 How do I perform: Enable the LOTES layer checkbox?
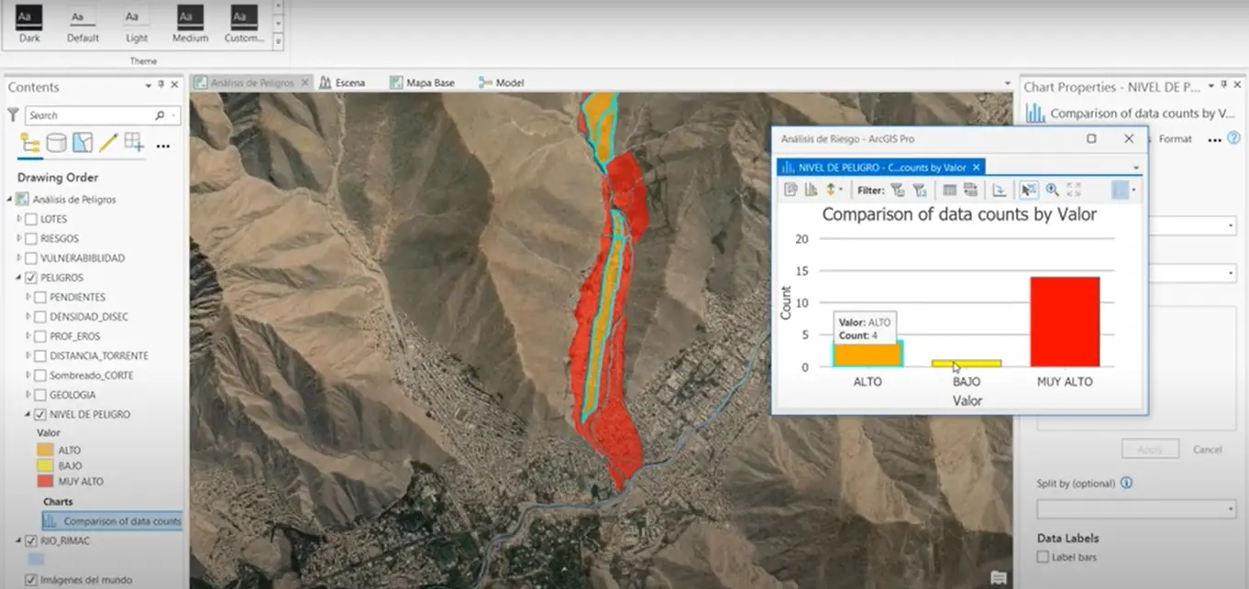pyautogui.click(x=31, y=220)
